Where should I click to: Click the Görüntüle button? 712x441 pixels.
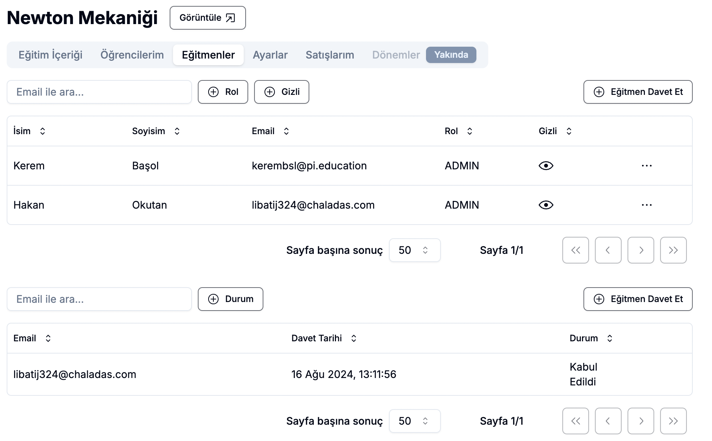pyautogui.click(x=207, y=18)
